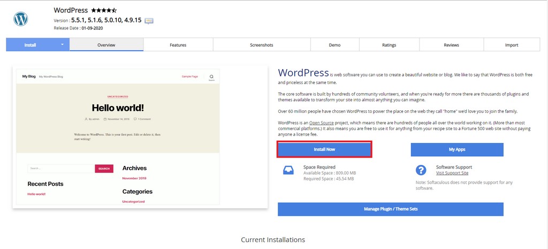Click the WordPress blog preview screenshot

pyautogui.click(x=140, y=137)
